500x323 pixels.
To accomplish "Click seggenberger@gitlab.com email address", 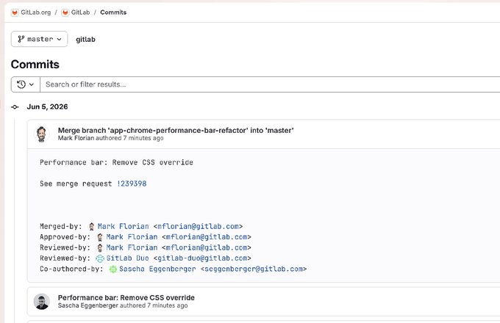I will coord(254,269).
